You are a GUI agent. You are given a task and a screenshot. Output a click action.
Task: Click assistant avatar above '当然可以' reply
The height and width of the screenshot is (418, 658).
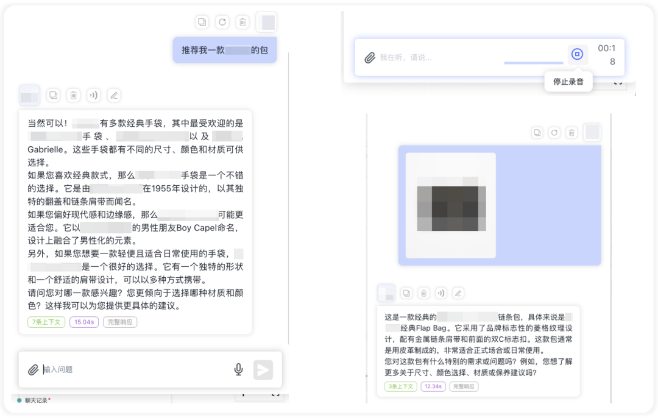(29, 95)
